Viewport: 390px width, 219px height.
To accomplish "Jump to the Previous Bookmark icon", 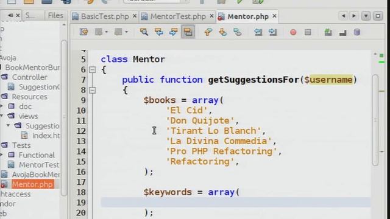I will (208, 32).
